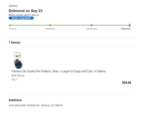Click the Qty 1 text
This screenshot has width=144, height=119.
pos(14,80)
